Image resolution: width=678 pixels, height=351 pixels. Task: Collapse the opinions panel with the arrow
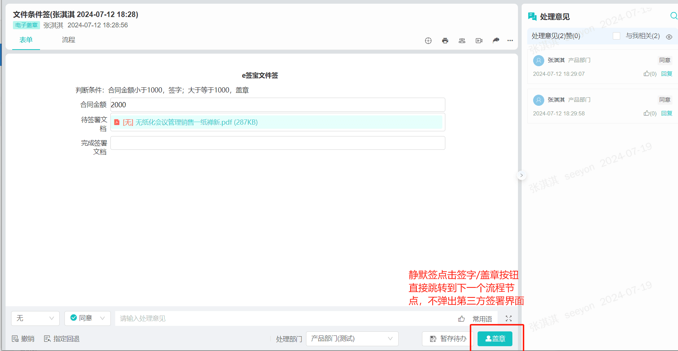coord(521,175)
